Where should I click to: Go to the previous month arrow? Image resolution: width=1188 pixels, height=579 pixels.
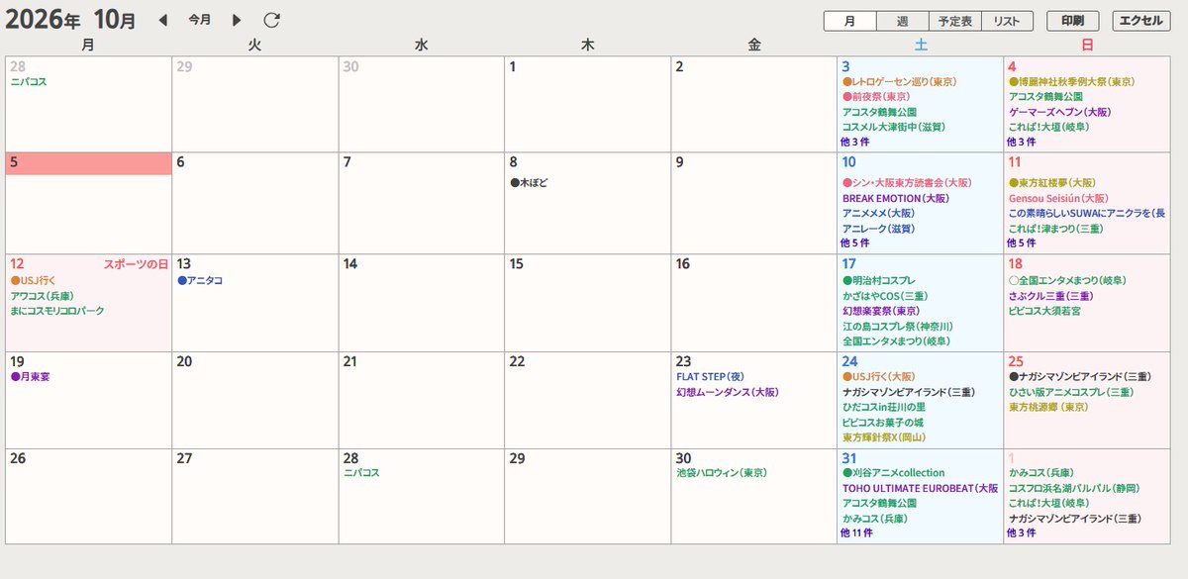(163, 20)
